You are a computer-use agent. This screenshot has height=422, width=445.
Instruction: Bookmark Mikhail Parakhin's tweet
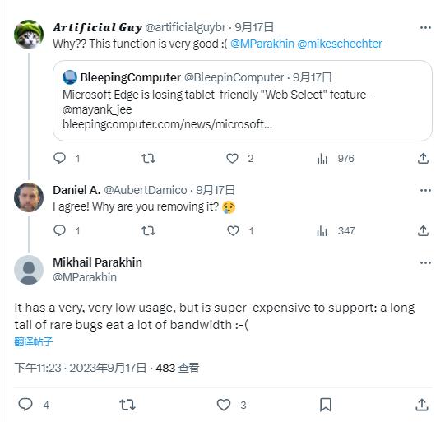pyautogui.click(x=326, y=405)
